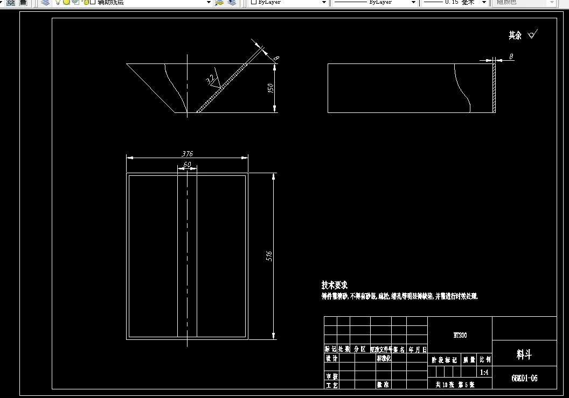This screenshot has width=569, height=398.
Task: Select the 标记 title block cell
Action: pos(331,349)
